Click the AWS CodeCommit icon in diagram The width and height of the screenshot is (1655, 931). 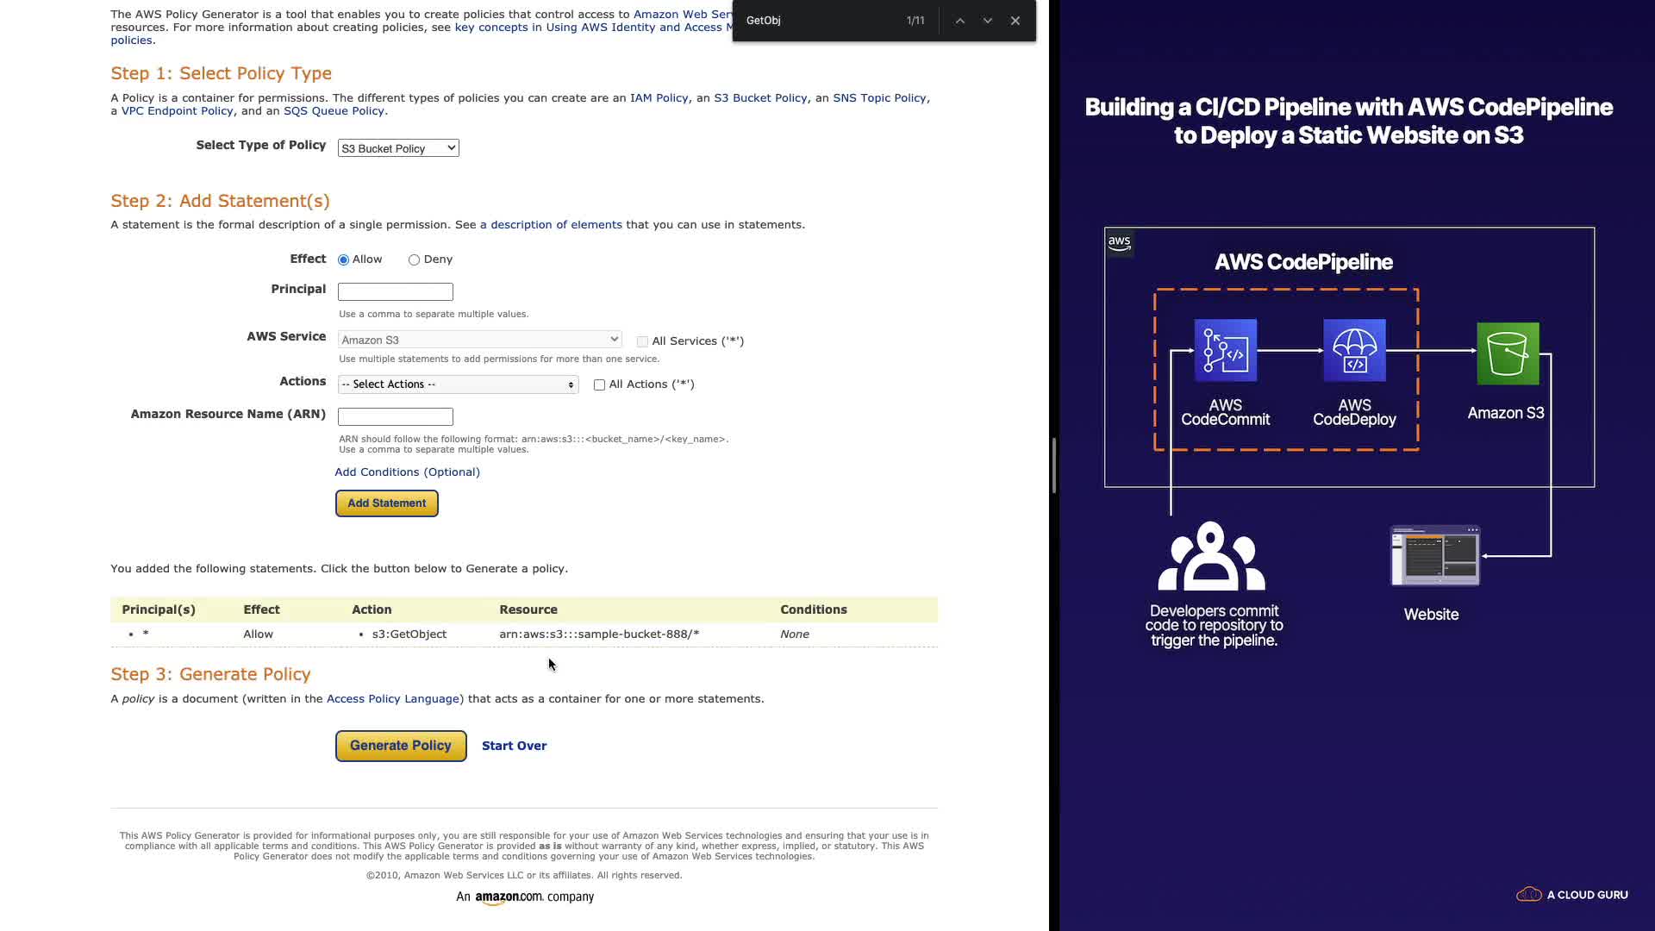tap(1225, 350)
